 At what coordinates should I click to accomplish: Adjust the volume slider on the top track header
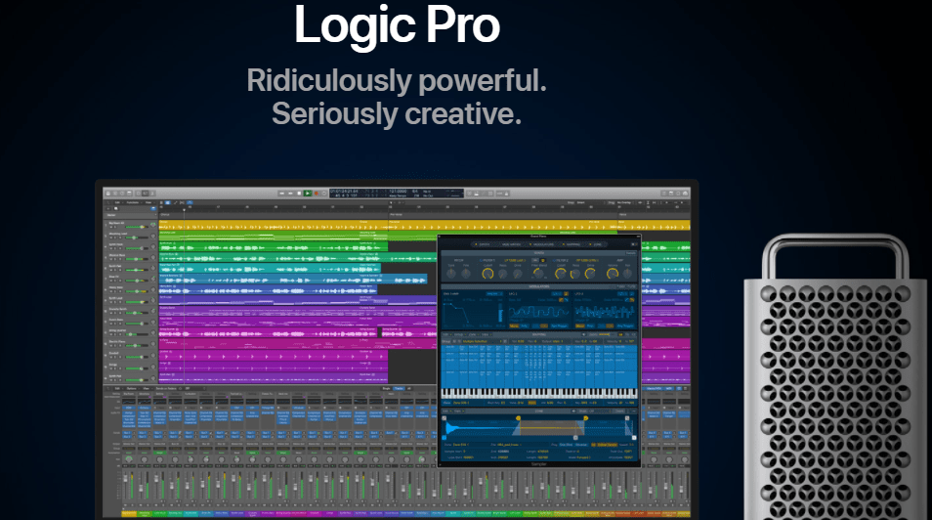coord(137,228)
